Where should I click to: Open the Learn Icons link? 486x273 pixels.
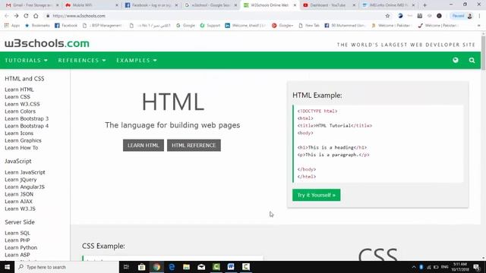click(19, 133)
